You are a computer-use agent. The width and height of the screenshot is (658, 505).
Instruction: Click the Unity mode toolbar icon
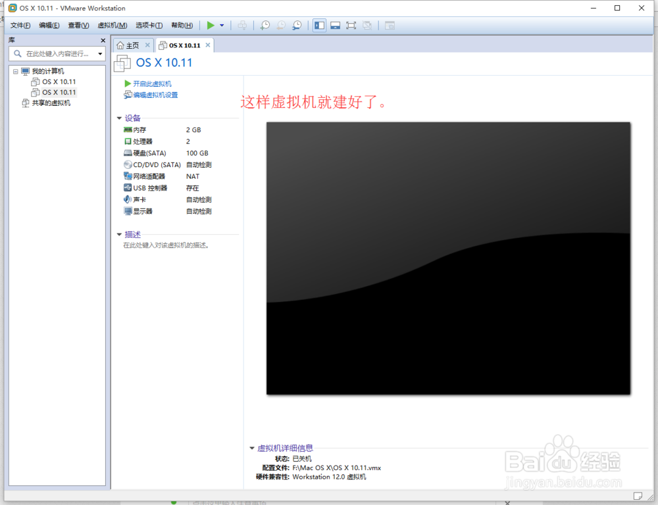point(367,25)
